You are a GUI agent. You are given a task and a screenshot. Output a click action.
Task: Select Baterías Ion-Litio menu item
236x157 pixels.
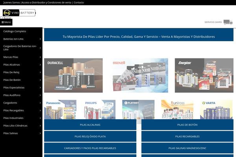pos(13,39)
